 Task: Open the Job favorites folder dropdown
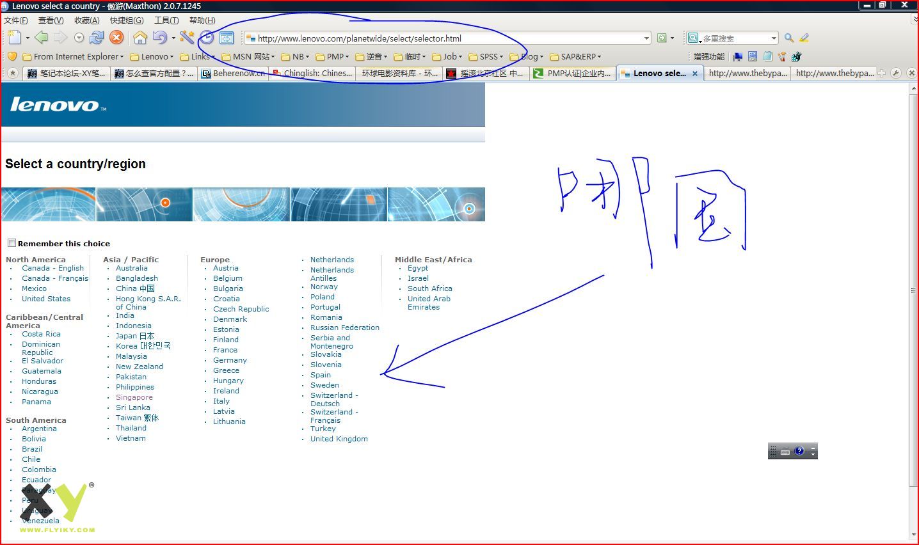(x=447, y=56)
